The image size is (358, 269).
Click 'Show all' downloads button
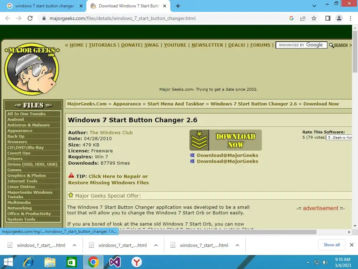click(331, 245)
